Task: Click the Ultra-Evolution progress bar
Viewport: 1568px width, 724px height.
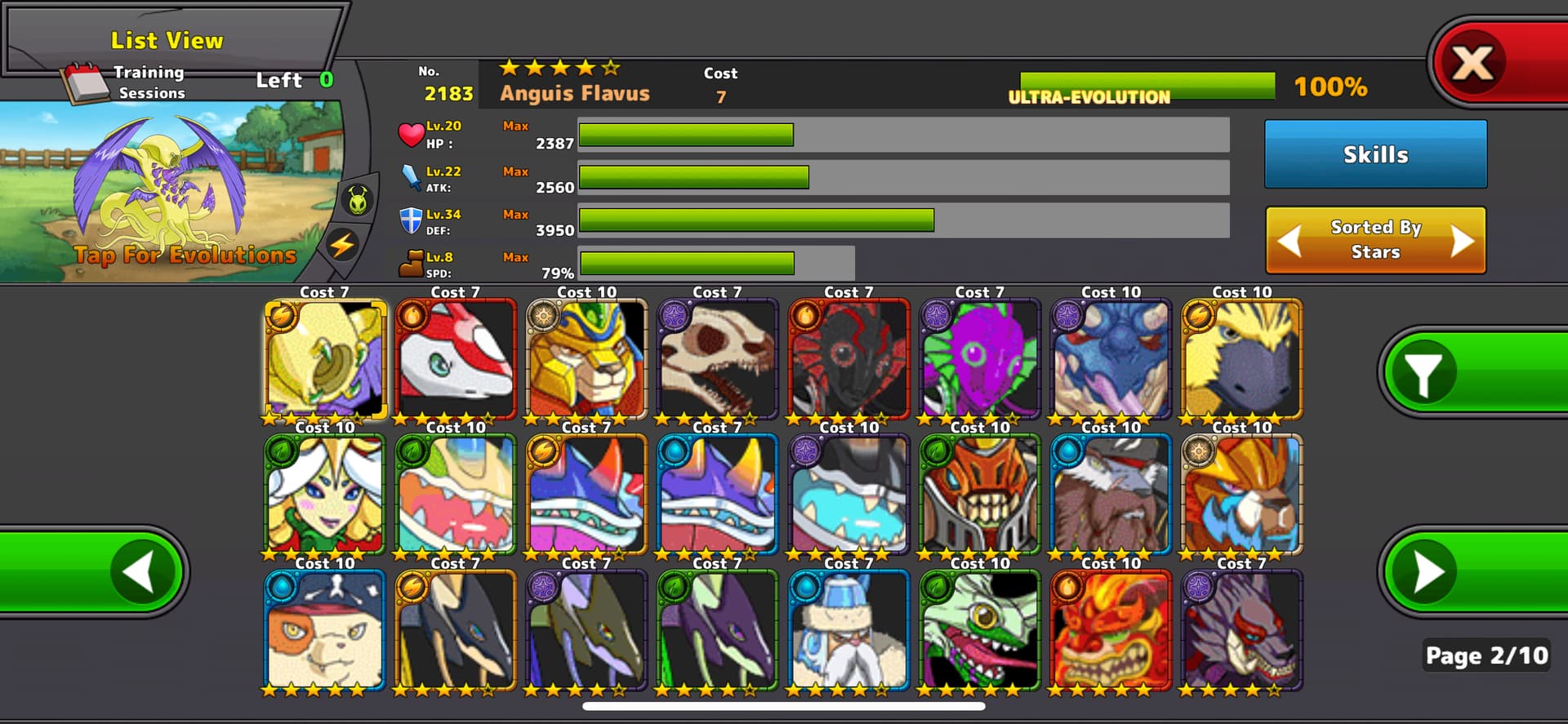Action: (x=1147, y=87)
